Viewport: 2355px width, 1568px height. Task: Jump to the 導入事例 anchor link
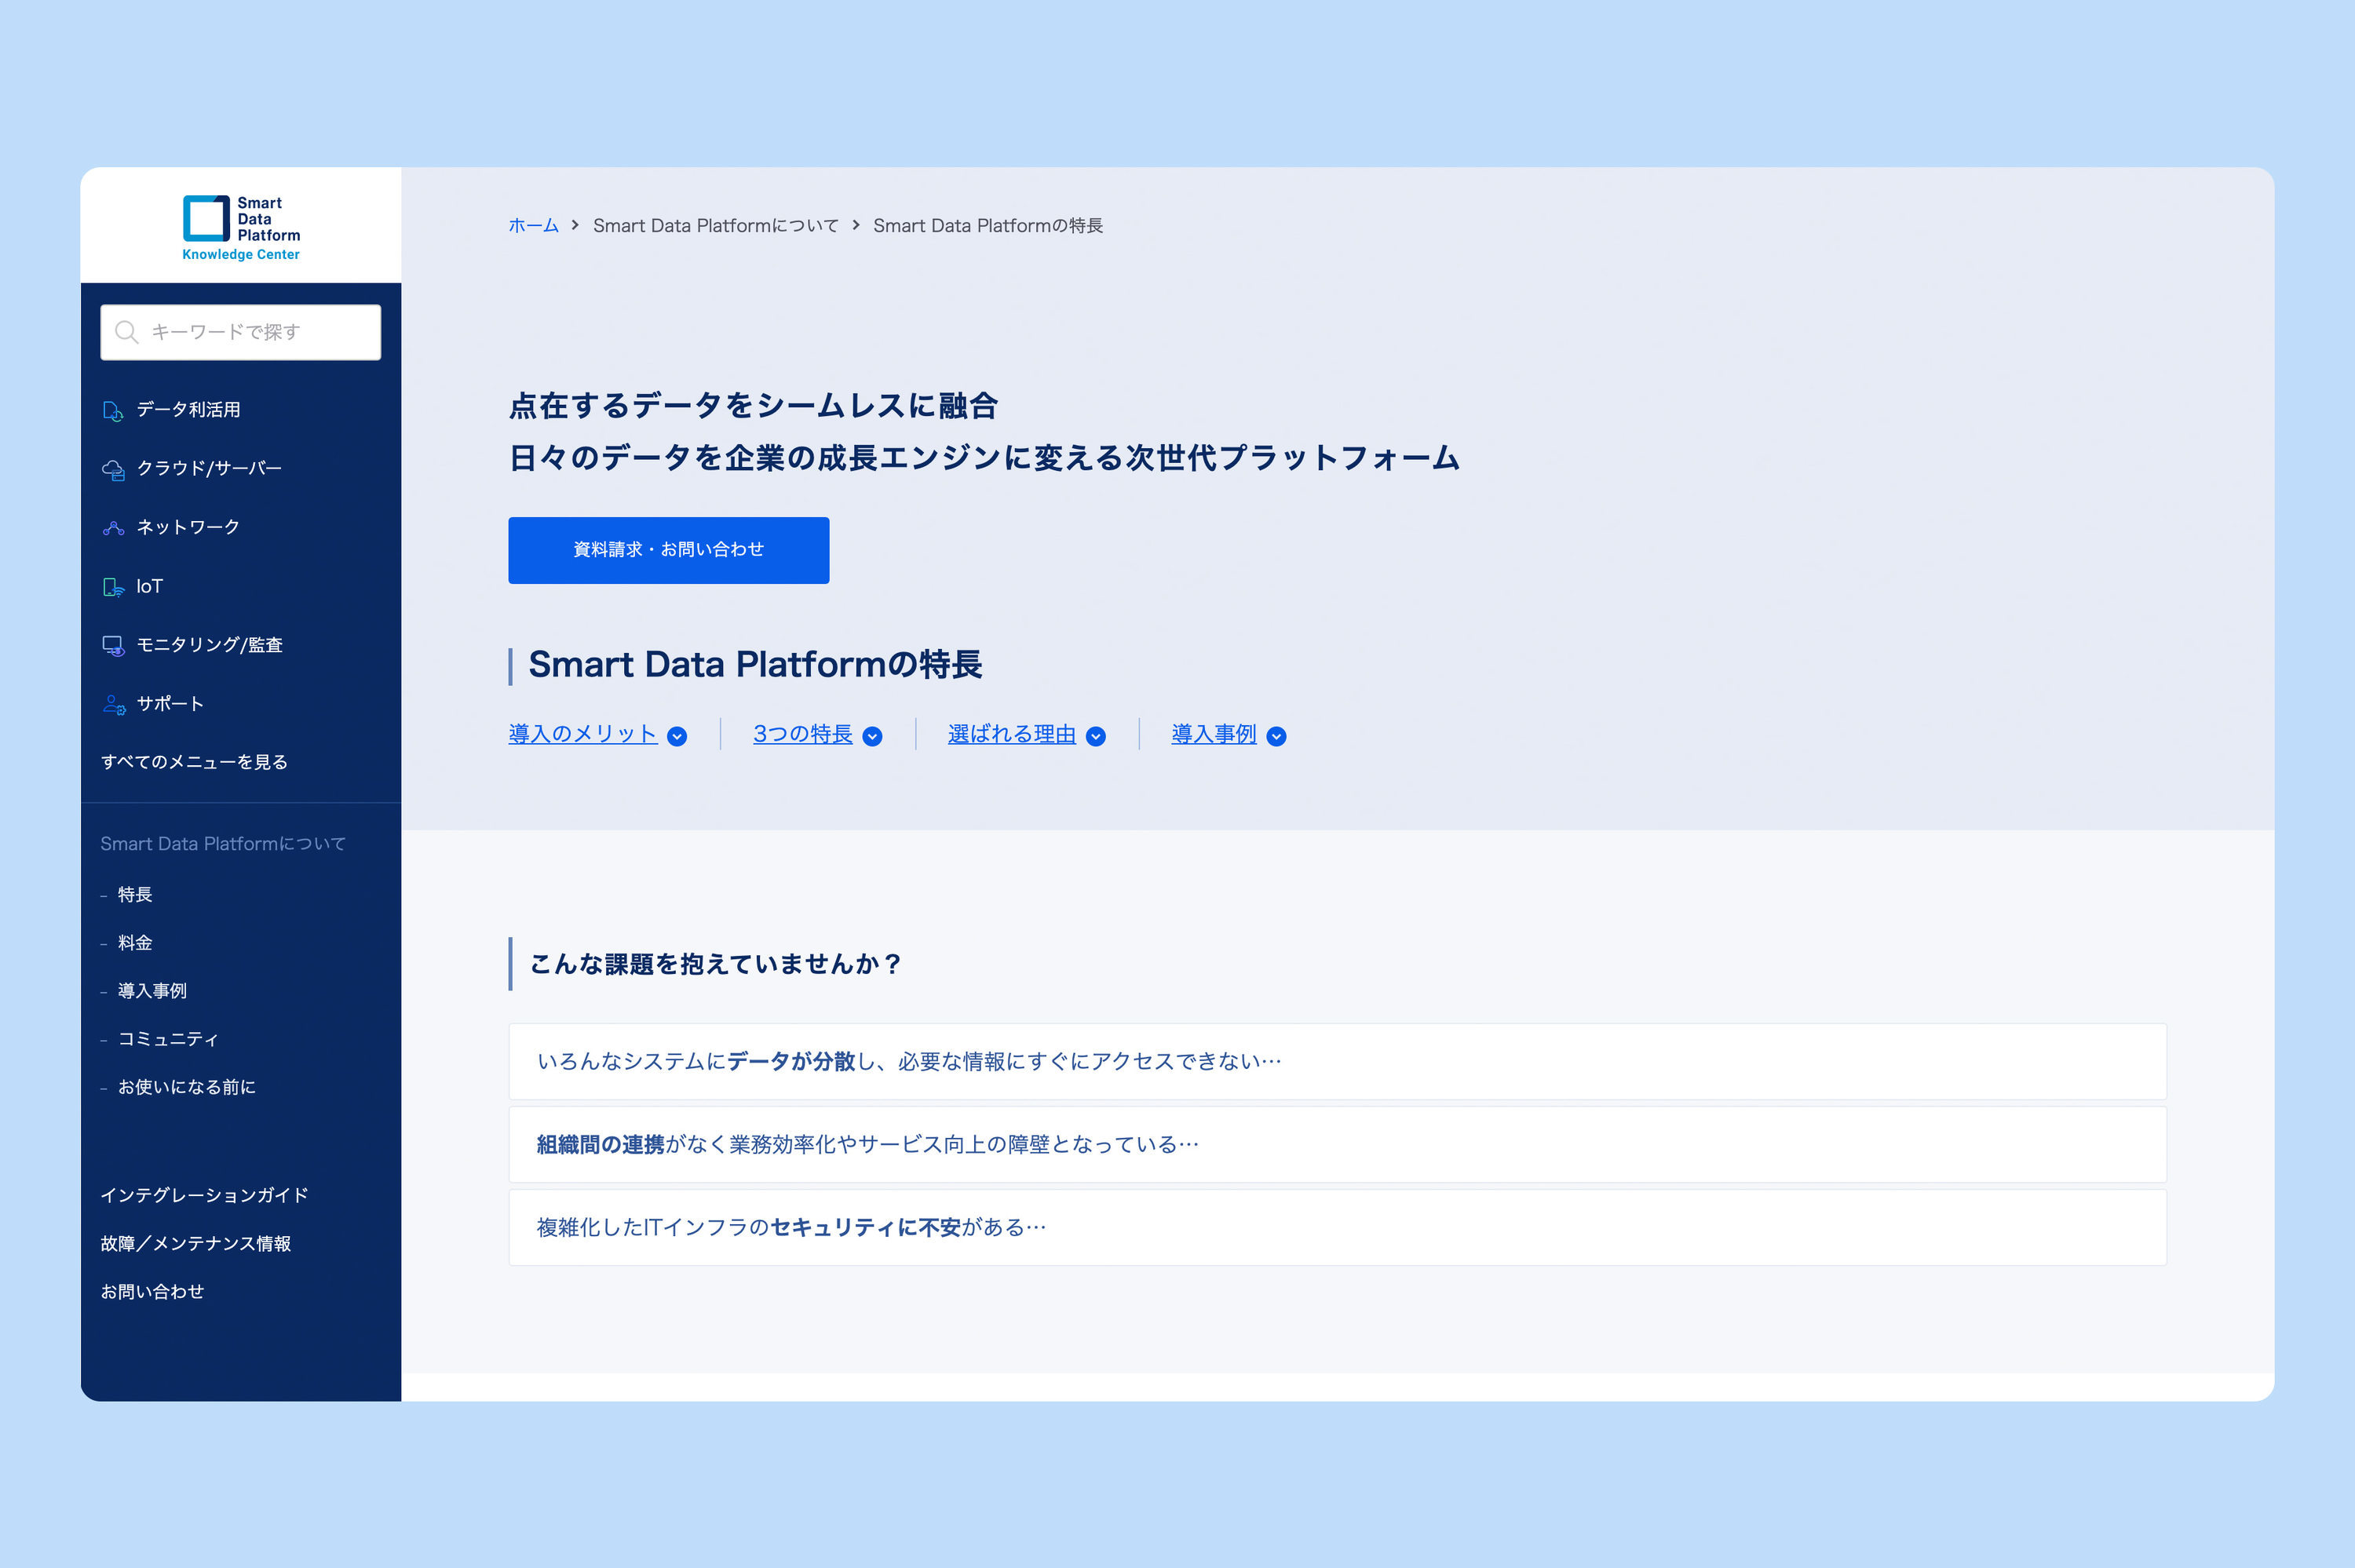(1213, 735)
